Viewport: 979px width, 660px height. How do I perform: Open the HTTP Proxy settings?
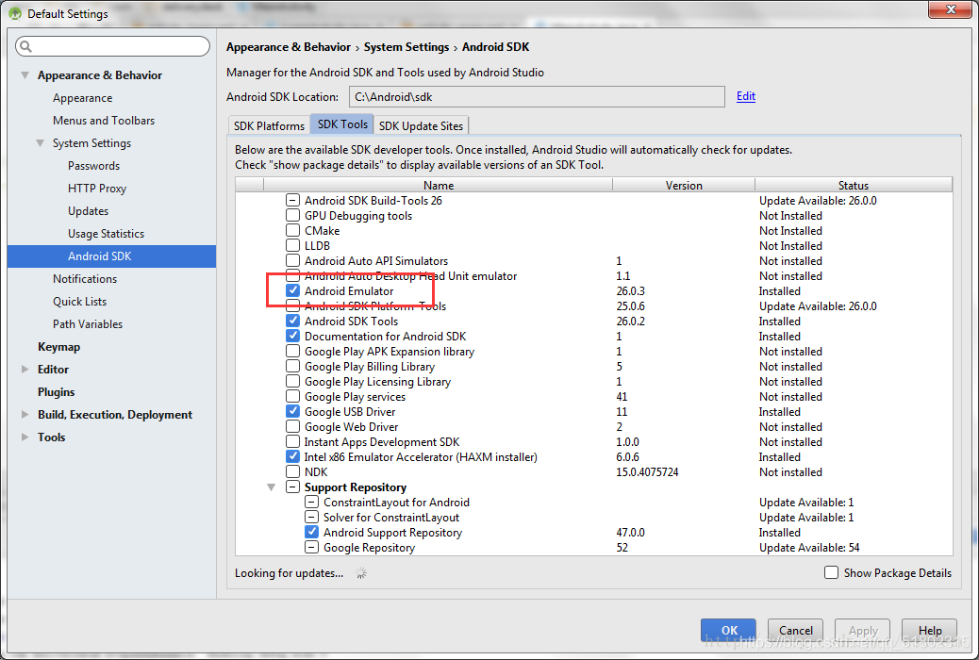pyautogui.click(x=97, y=189)
